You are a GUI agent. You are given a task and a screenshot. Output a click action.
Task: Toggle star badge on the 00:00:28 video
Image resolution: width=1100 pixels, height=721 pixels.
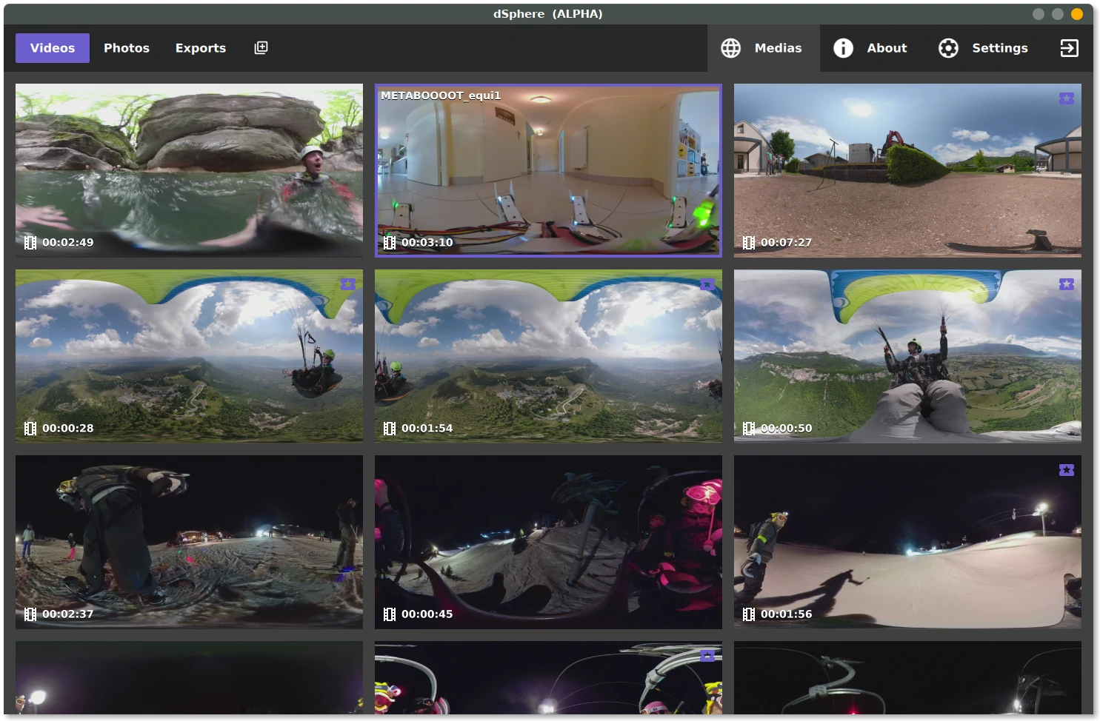348,284
